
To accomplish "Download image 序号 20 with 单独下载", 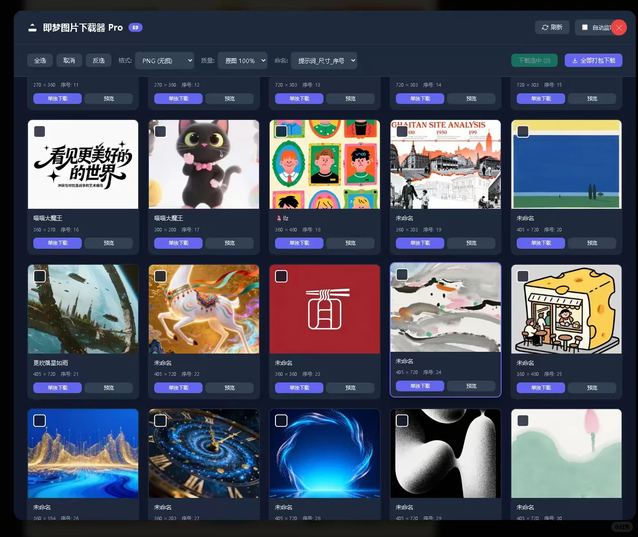I will pos(541,243).
